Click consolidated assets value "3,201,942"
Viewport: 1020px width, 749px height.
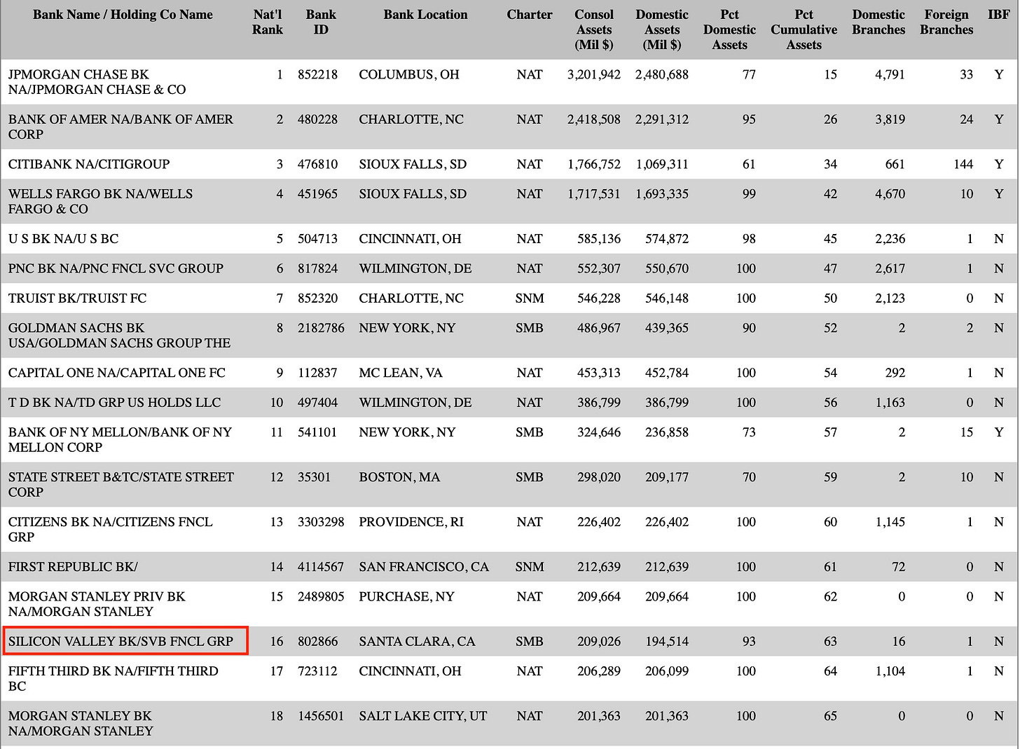coord(594,75)
